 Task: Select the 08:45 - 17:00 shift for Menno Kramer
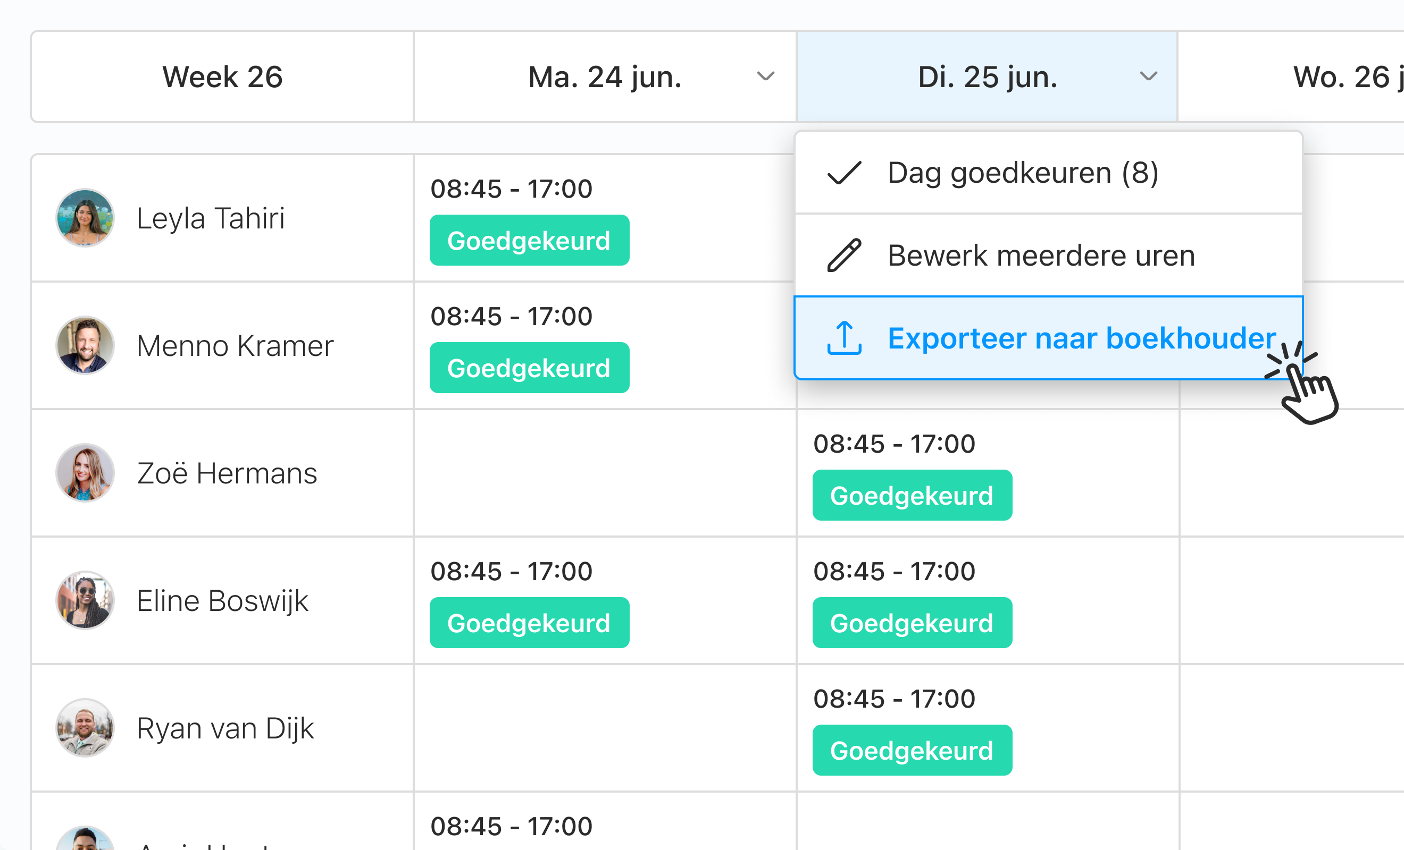(x=511, y=316)
